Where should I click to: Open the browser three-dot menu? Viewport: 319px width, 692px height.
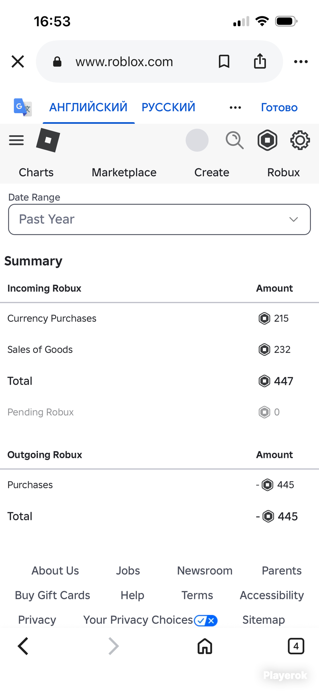(301, 61)
